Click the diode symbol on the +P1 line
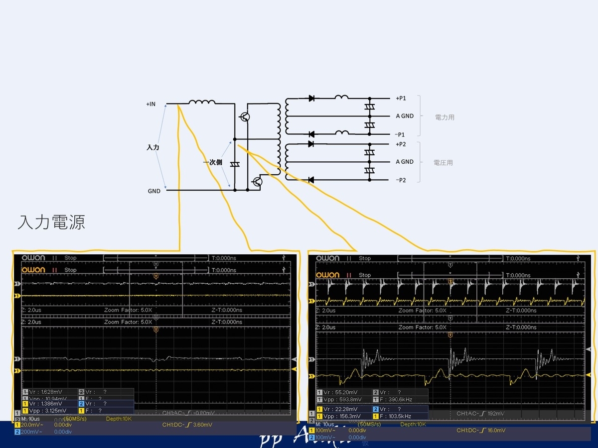Image resolution: width=598 pixels, height=448 pixels. tap(311, 99)
